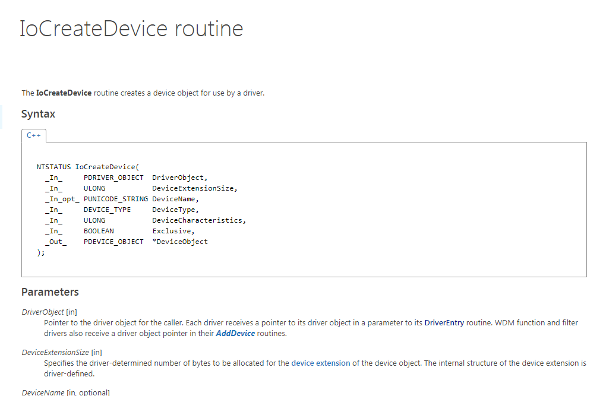Click the DeviceName [in, optional] parameter term
Viewport: 603px width, 396px height.
pyautogui.click(x=65, y=392)
